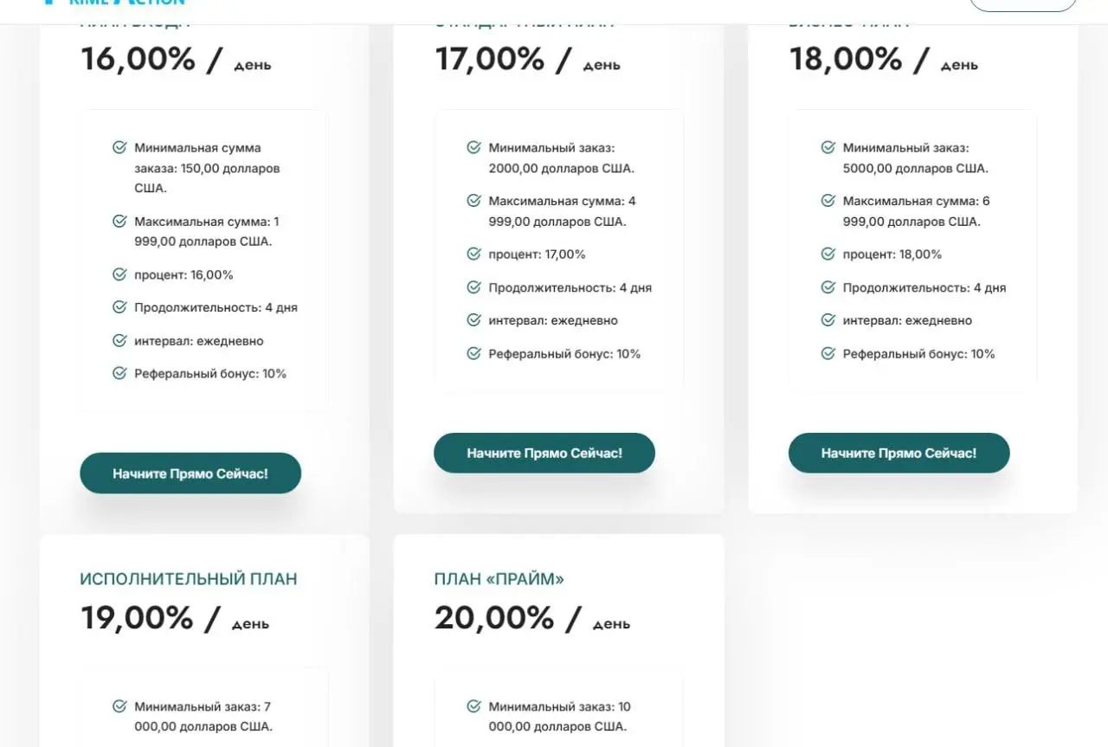The height and width of the screenshot is (747, 1108).
Task: Click the 18,00% plan's start now button
Action: [x=899, y=453]
